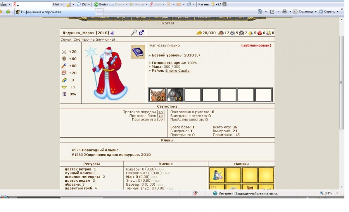Open the blue spell book icon
Image resolution: width=349 pixels, height=212 pixels.
click(138, 52)
